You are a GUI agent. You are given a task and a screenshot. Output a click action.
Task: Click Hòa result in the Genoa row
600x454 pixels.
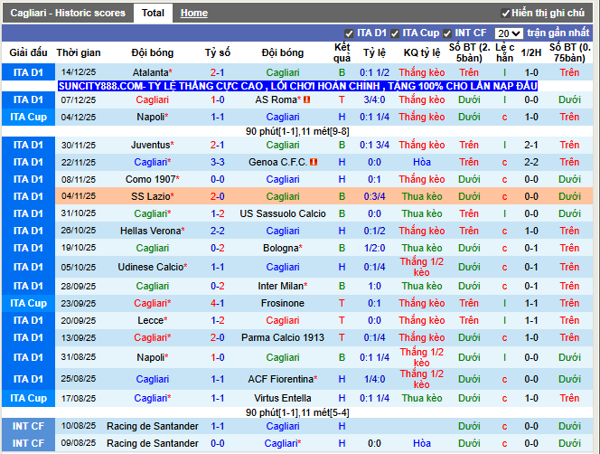click(422, 162)
